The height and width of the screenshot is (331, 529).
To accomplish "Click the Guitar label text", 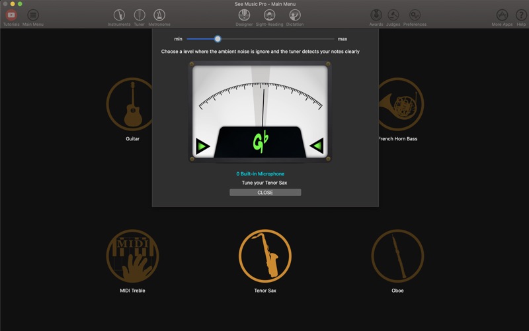I will point(133,139).
